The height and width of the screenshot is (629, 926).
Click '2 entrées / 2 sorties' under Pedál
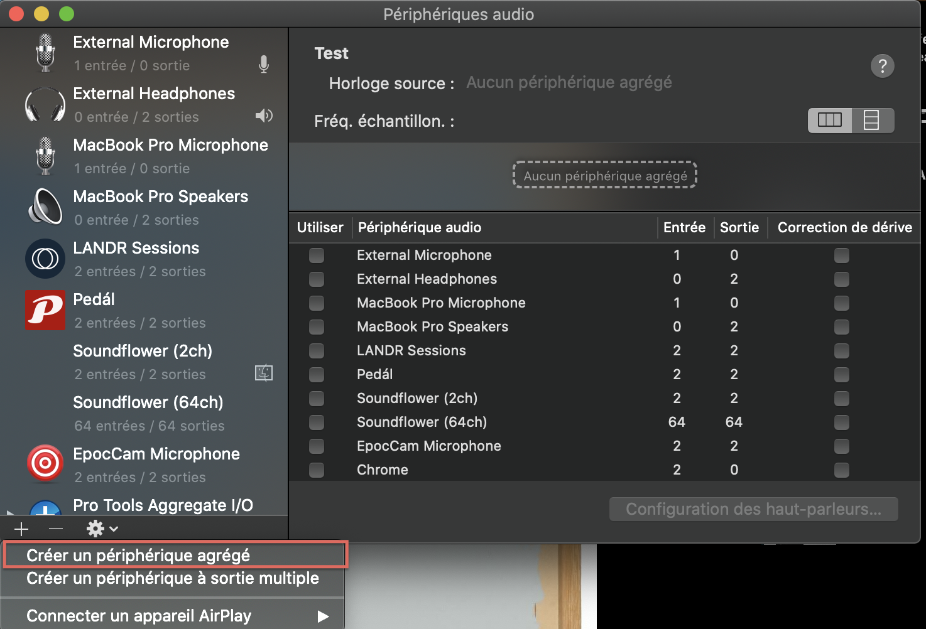point(140,323)
